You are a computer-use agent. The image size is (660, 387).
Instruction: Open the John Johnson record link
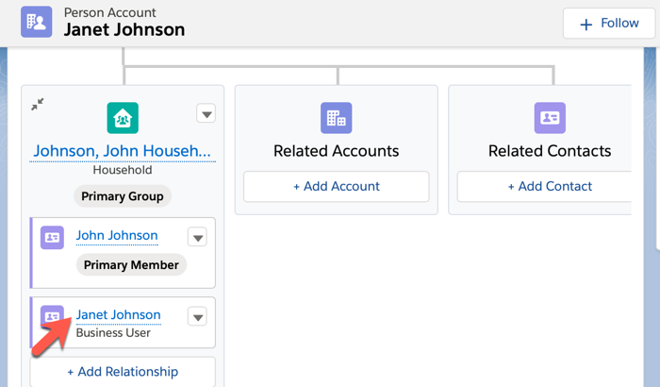[x=117, y=235]
